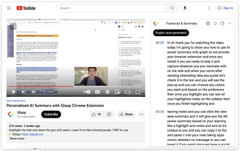This screenshot has height=151, width=241.
Task: Open more actions ellipsis below the video
Action: click(141, 114)
